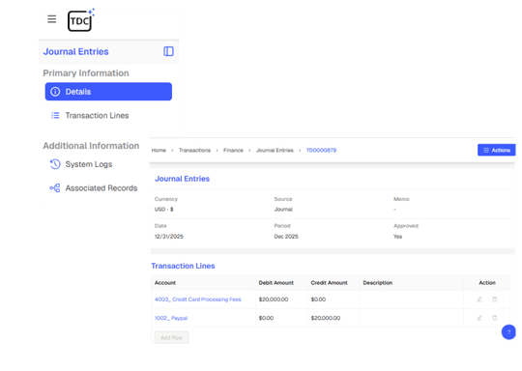Screen dimensions: 522x371
Task: Open 4003_ Credit Card Processing Fees account
Action: click(x=198, y=300)
